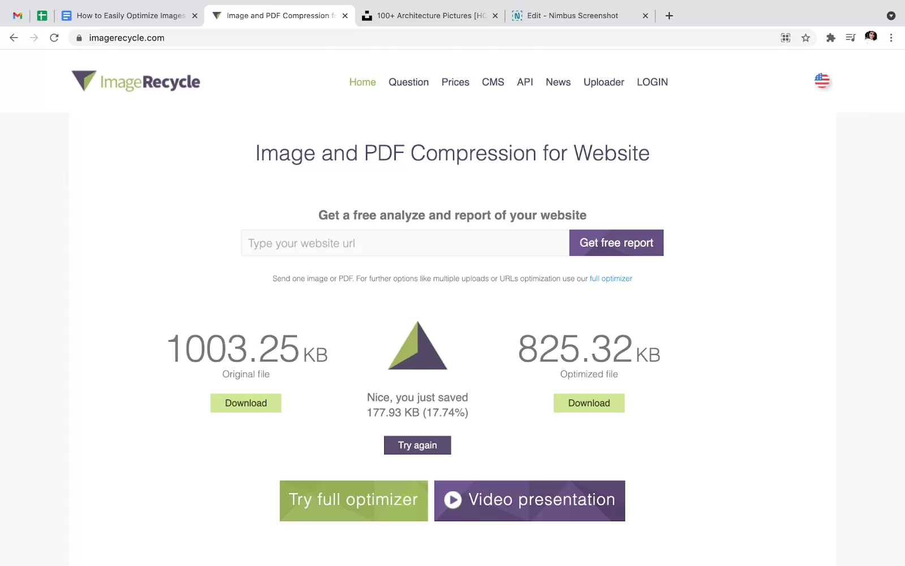Switch to the Edit - Nimbus Screenshot tab
The image size is (905, 566).
coord(572,16)
